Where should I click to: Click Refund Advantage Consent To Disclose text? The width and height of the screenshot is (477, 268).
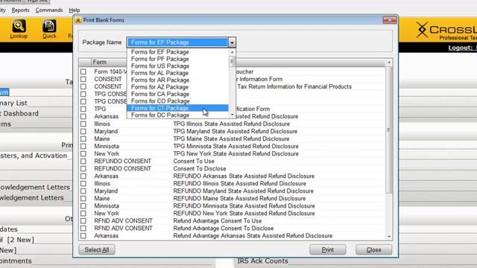(224, 229)
